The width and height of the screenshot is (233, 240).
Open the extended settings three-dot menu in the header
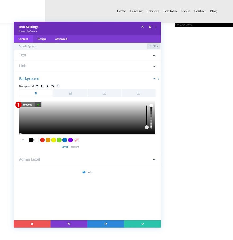tap(156, 27)
